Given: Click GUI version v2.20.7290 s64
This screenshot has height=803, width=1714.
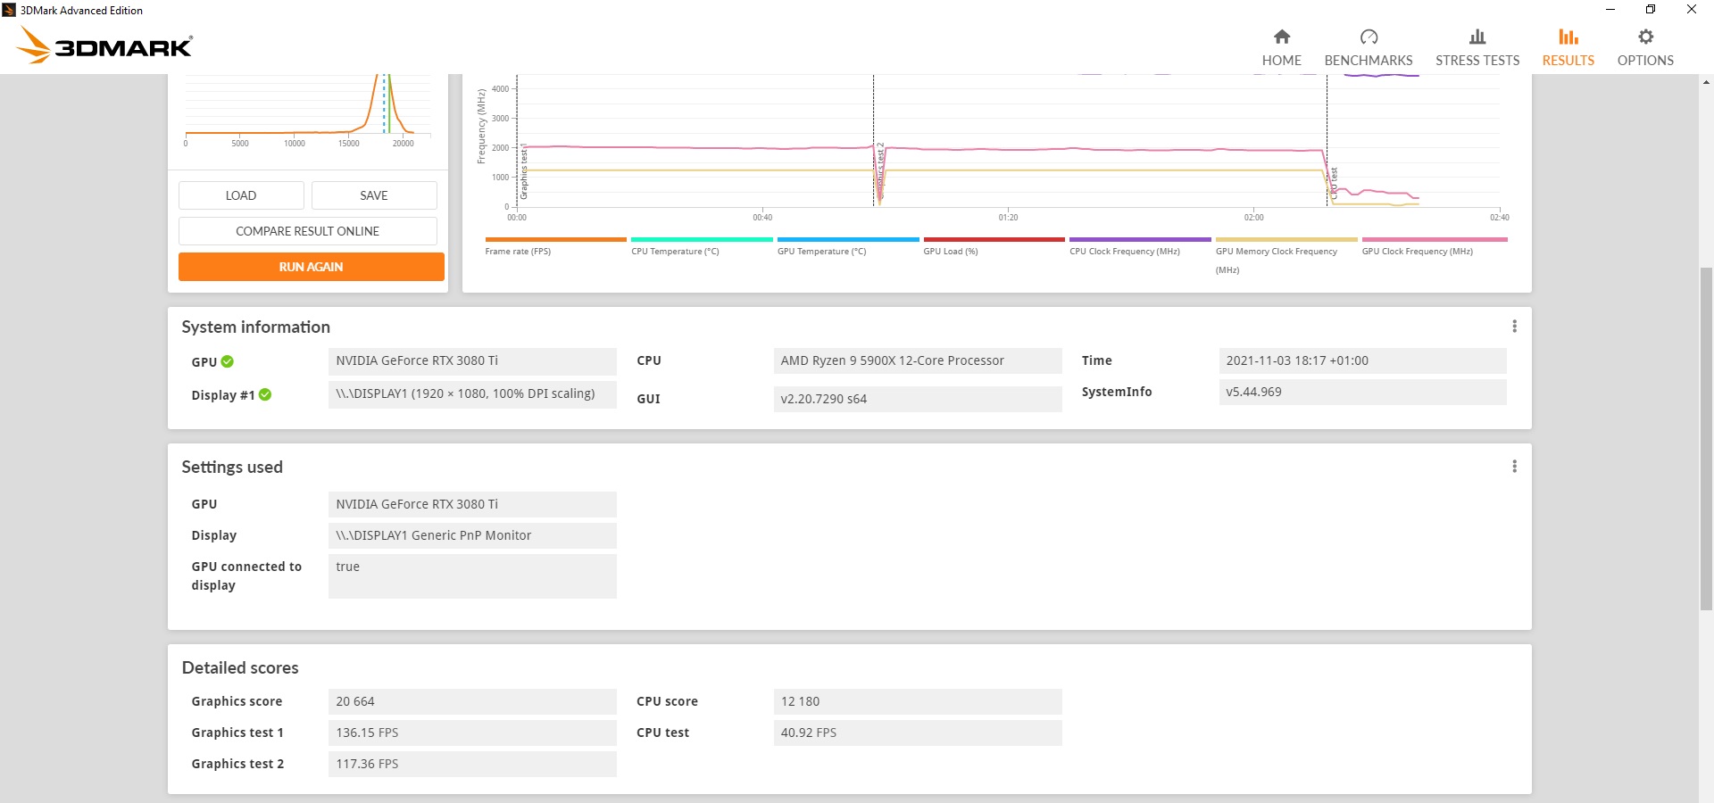Looking at the screenshot, I should 918,399.
